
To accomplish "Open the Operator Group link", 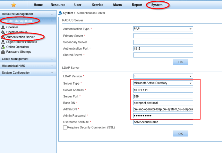I will (17, 32).
